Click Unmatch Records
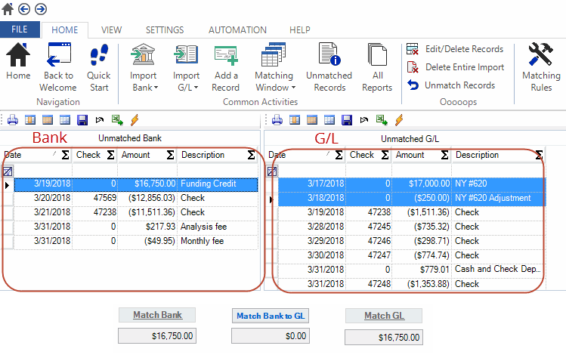566x355 pixels. pos(451,85)
